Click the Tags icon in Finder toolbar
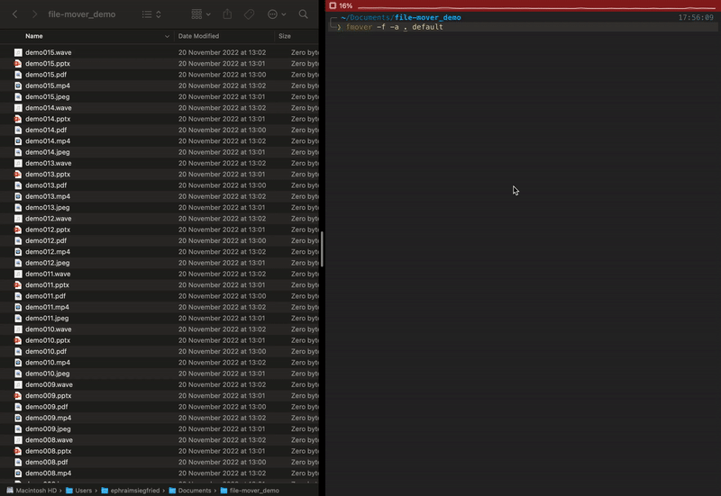Image resolution: width=721 pixels, height=496 pixels. coord(249,14)
